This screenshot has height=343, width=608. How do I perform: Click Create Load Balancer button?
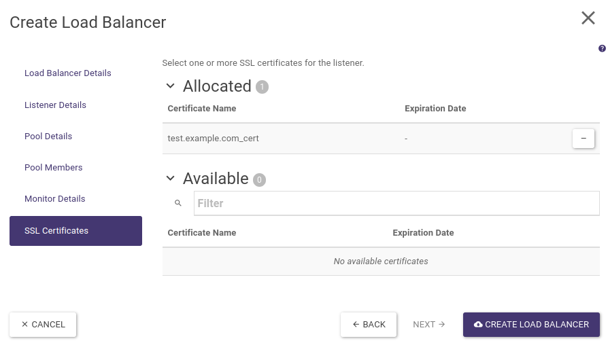[x=531, y=325]
